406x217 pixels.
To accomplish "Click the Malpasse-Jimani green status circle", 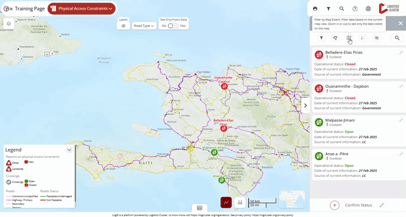I will click(x=319, y=122).
